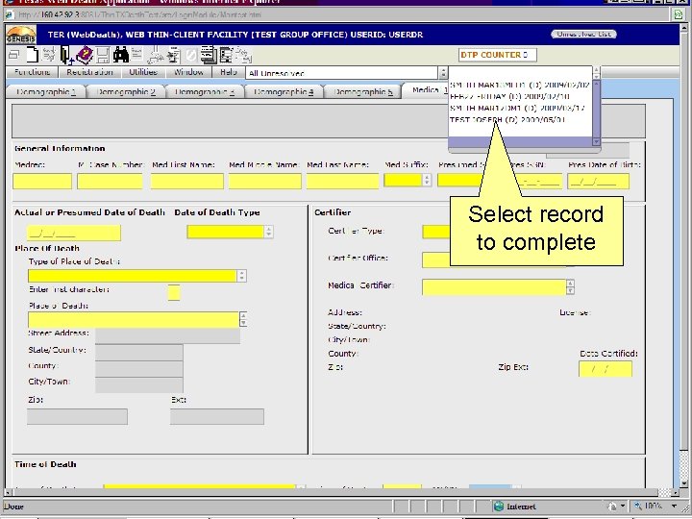Click the Med Last Name field

[342, 182]
